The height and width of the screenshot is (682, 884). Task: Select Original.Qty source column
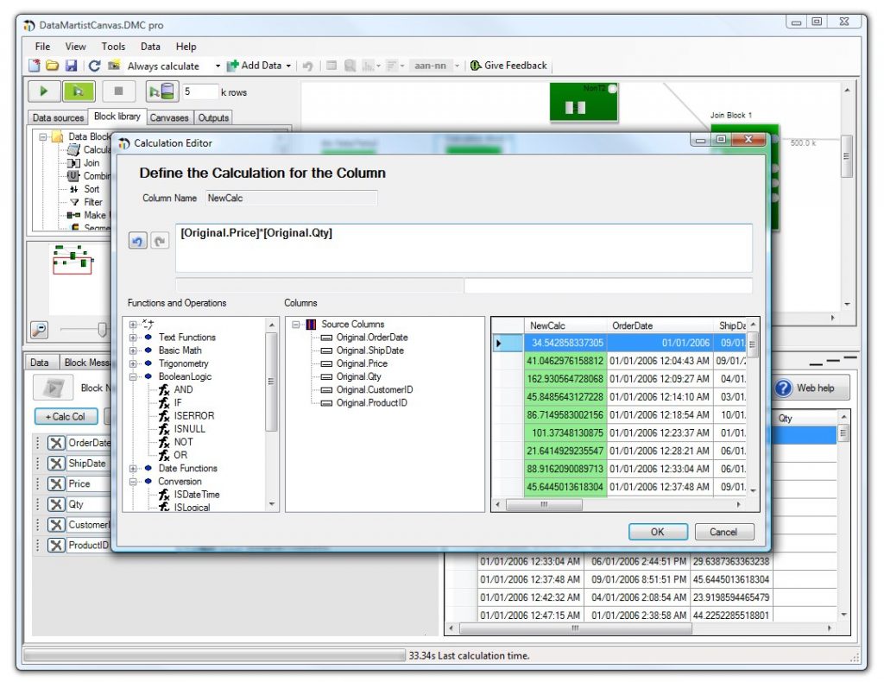point(358,376)
